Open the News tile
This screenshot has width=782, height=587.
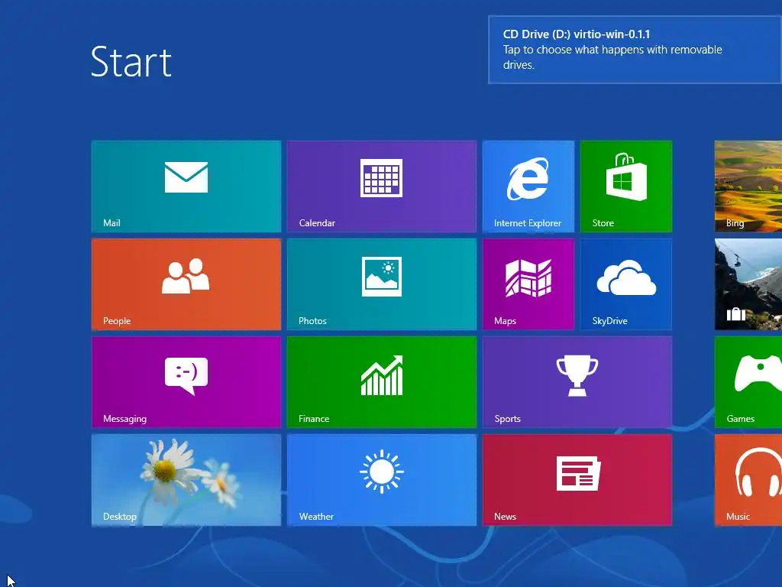pyautogui.click(x=577, y=480)
